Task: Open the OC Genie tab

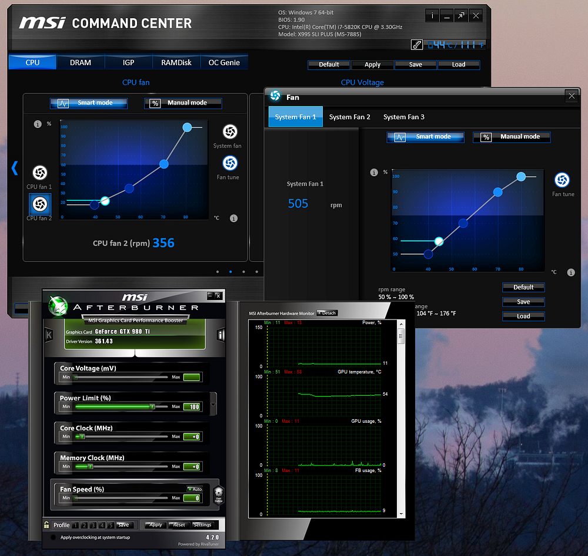Action: (224, 62)
